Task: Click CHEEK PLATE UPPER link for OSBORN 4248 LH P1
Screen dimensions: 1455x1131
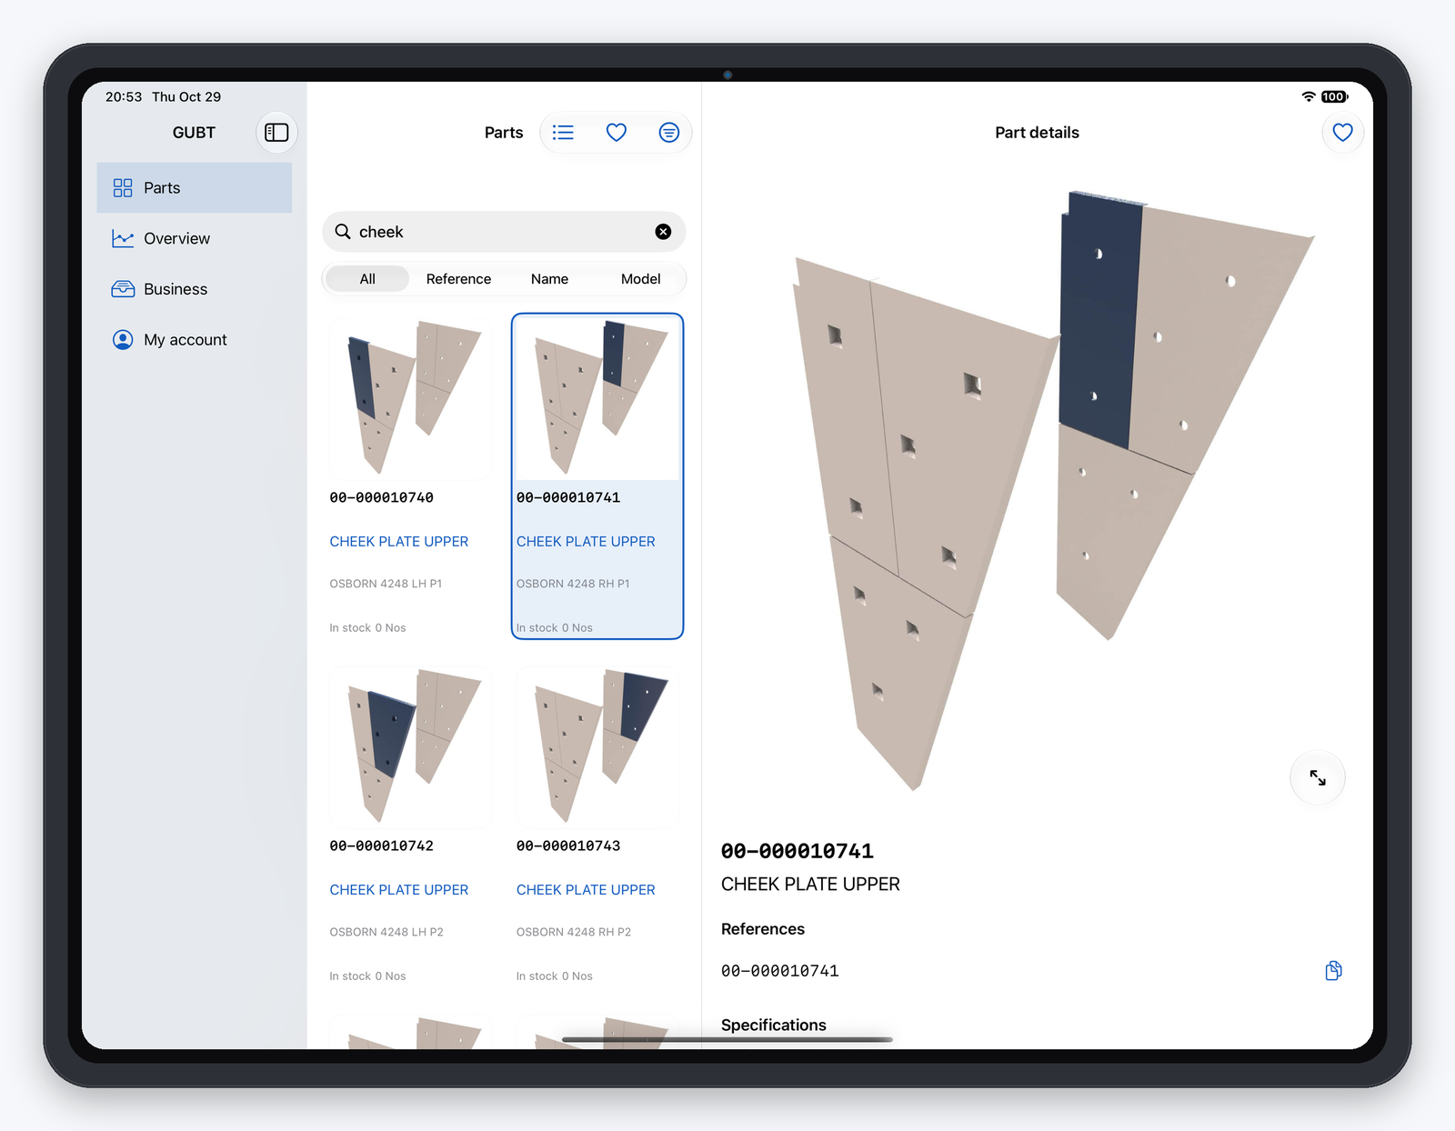Action: click(399, 542)
